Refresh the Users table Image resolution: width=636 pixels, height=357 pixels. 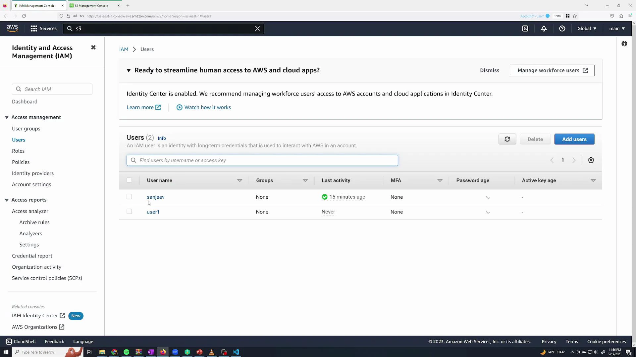[x=507, y=139]
